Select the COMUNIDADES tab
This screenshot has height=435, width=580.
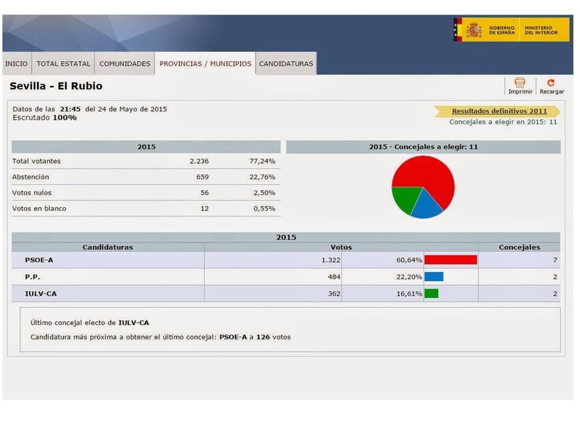[x=124, y=63]
